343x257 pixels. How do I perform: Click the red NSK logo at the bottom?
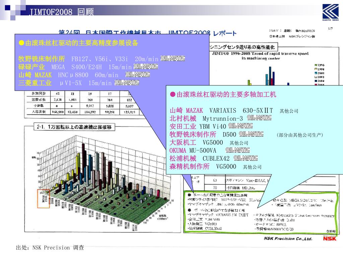(330, 238)
